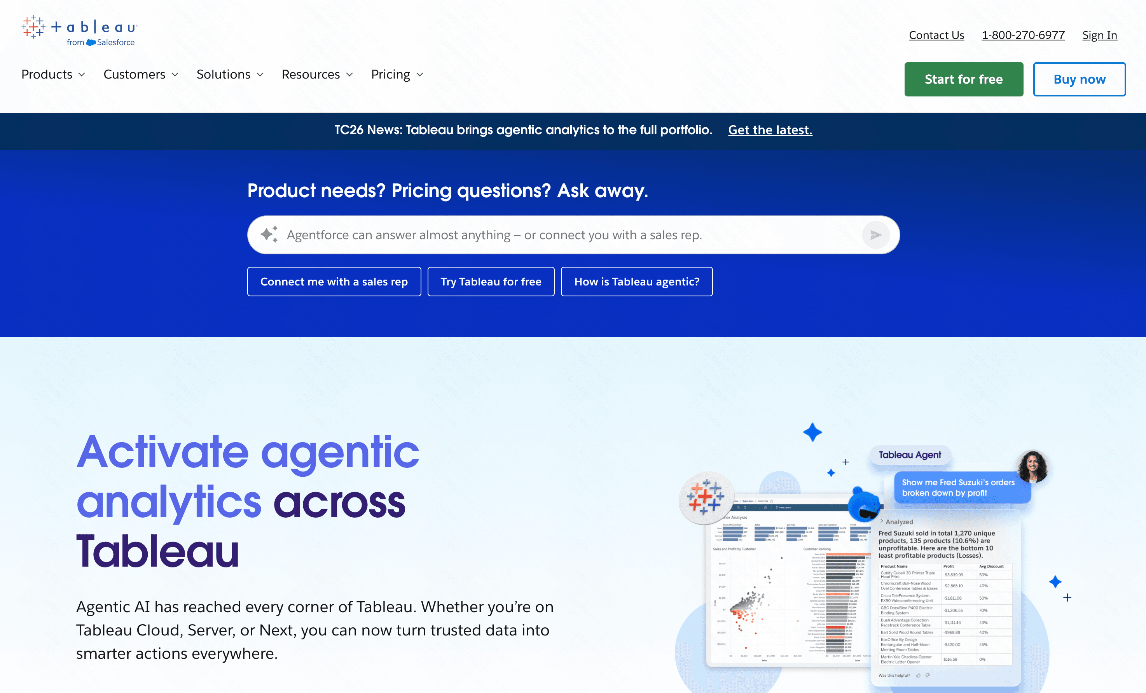Screen dimensions: 1146x693
Task: Expand the Solutions navigation menu
Action: coord(230,74)
